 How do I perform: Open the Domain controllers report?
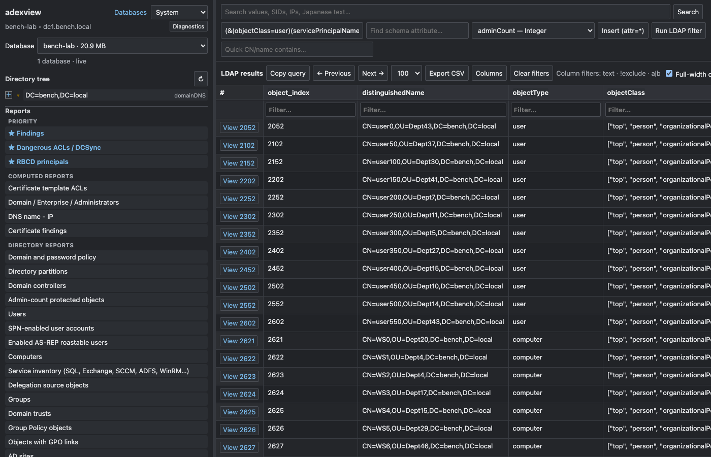tap(106, 285)
